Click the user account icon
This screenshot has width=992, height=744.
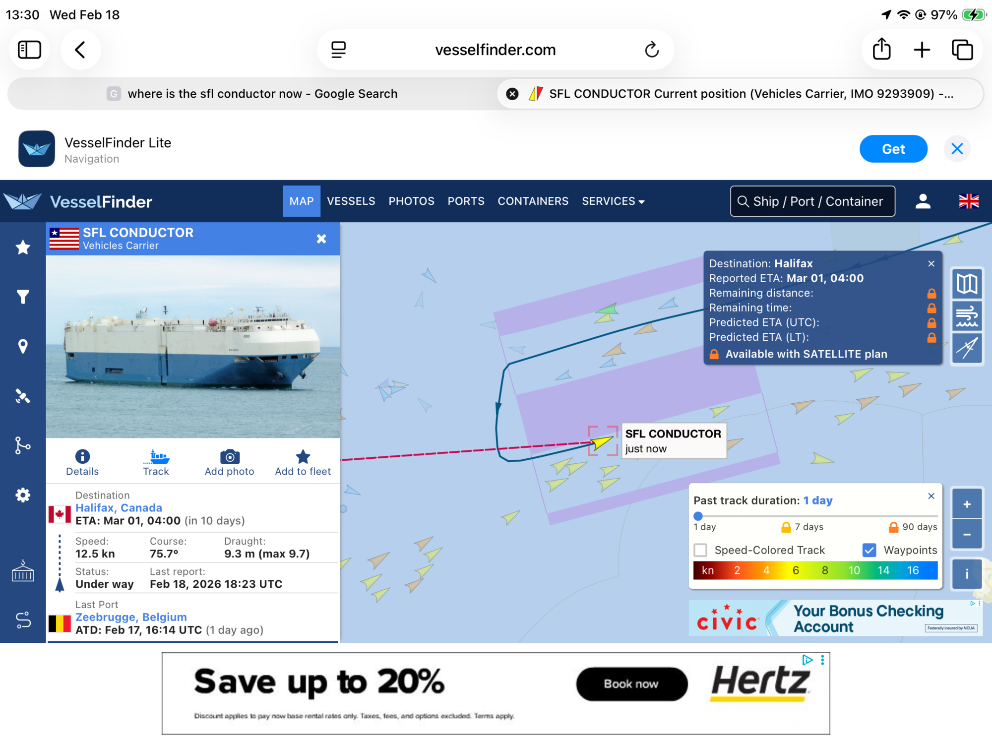pos(923,201)
